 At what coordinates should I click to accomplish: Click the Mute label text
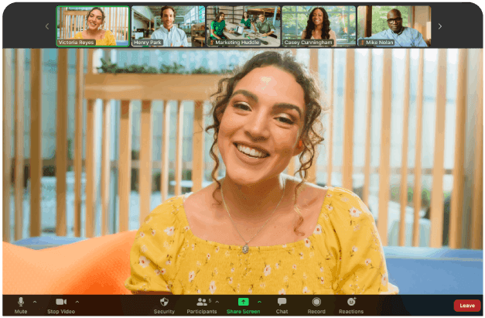pyautogui.click(x=21, y=312)
